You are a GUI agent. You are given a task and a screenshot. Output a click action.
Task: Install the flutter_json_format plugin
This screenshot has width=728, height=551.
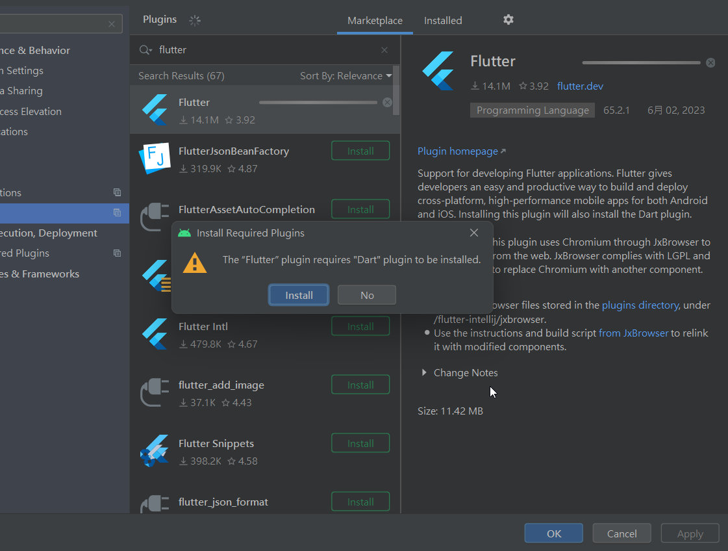360,502
